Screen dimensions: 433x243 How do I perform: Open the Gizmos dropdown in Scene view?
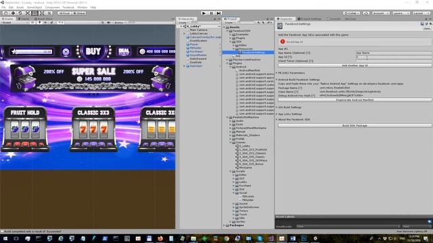(x=120, y=22)
